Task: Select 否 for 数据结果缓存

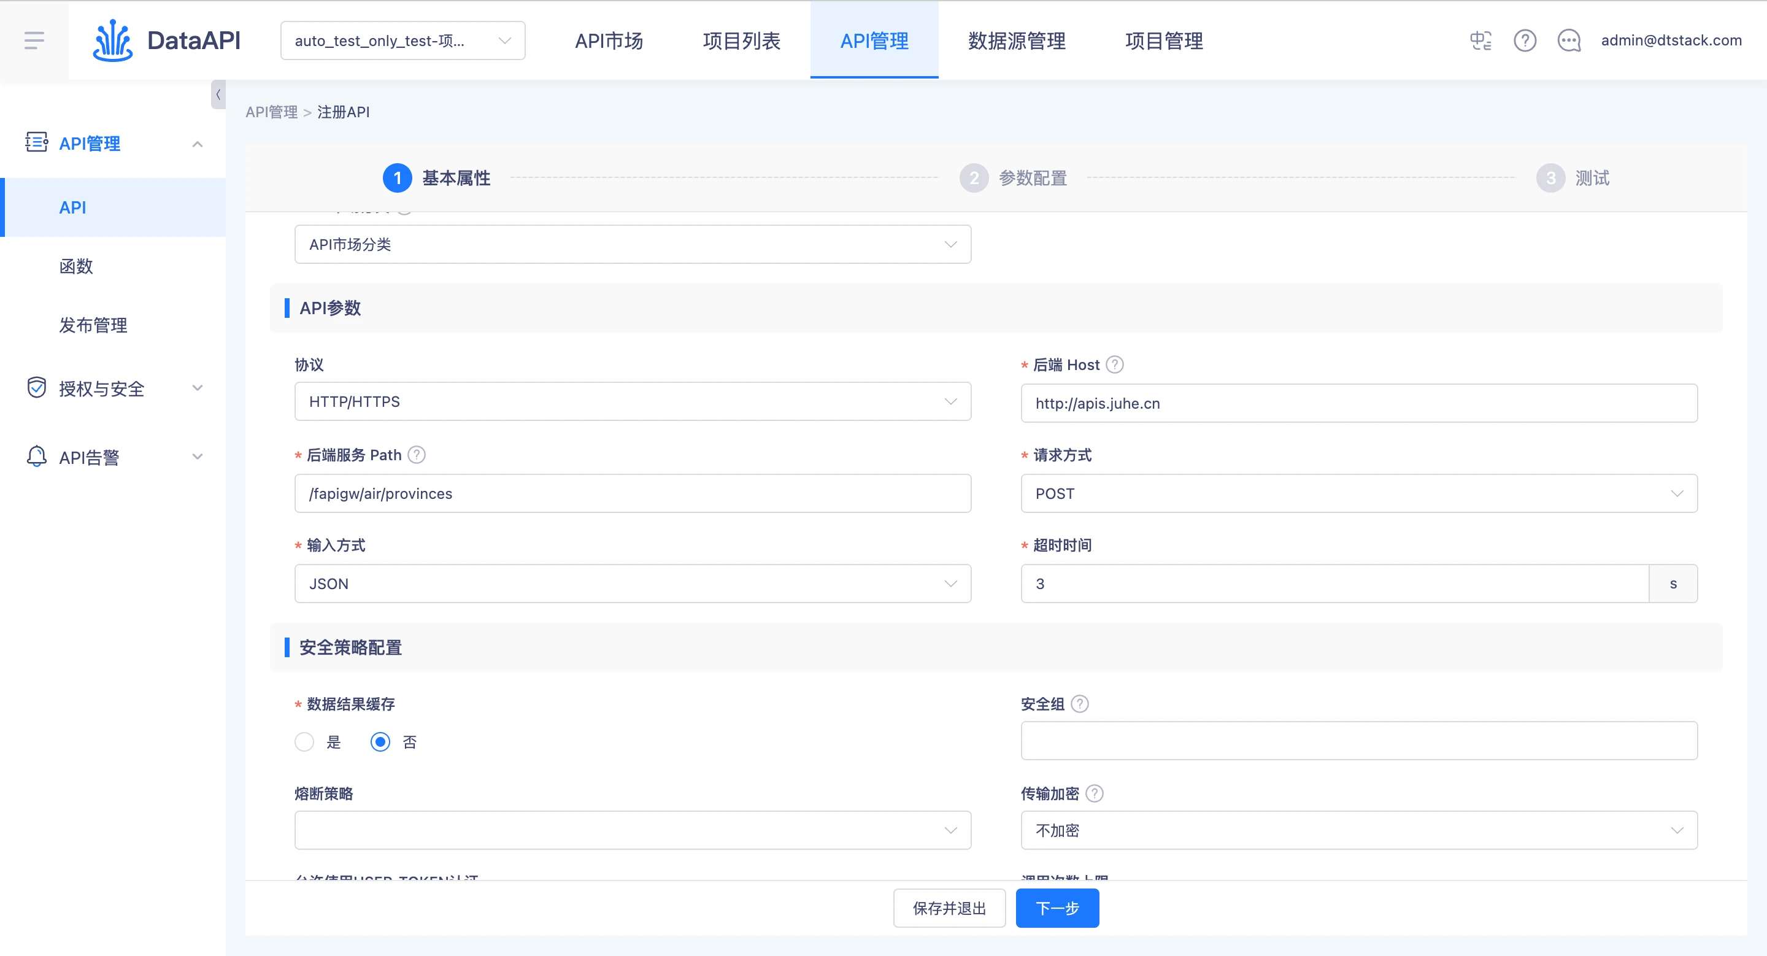Action: pyautogui.click(x=380, y=742)
